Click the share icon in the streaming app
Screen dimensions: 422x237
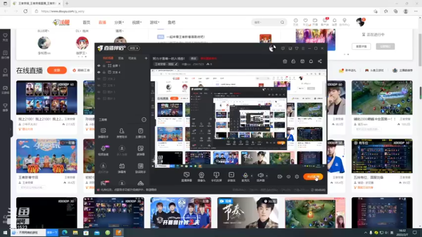click(x=320, y=61)
